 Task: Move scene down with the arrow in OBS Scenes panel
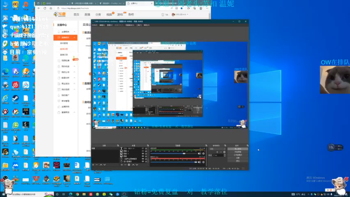[x=105, y=165]
